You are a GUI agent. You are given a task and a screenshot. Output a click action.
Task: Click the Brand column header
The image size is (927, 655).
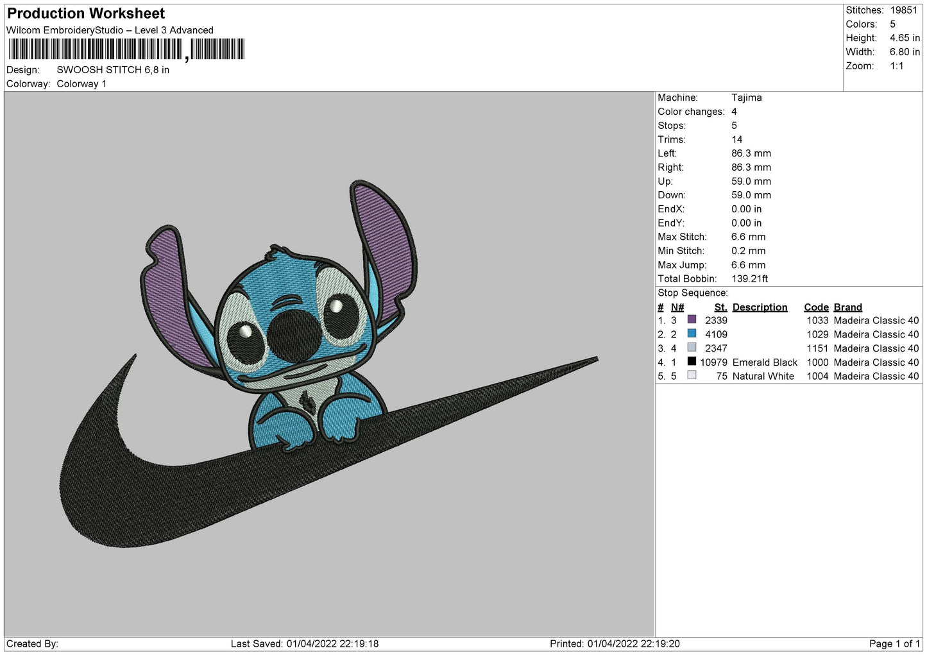click(847, 307)
